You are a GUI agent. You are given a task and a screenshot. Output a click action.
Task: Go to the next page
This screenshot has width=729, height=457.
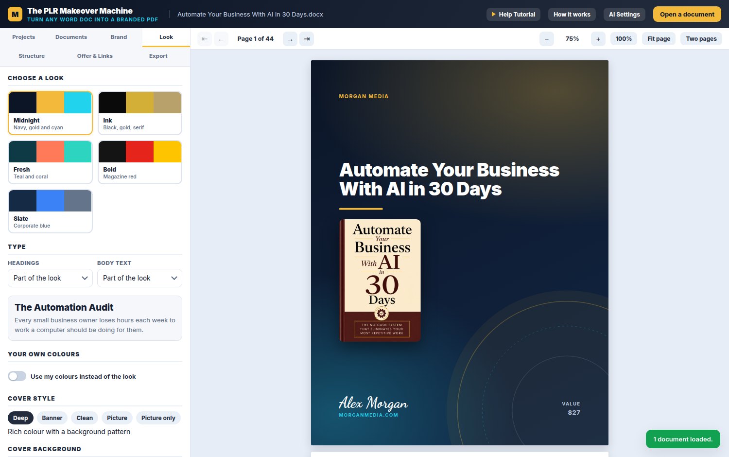290,39
